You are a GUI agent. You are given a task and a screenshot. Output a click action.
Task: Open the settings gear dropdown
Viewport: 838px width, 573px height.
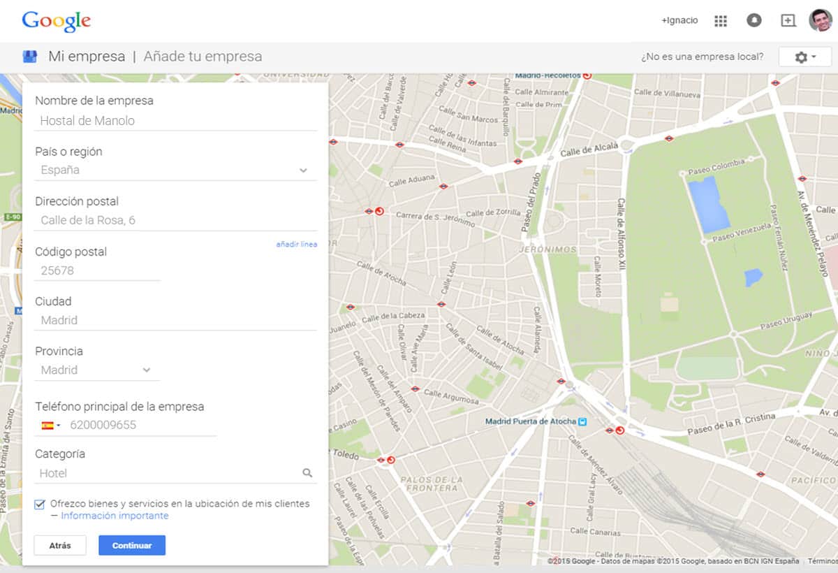(x=804, y=57)
